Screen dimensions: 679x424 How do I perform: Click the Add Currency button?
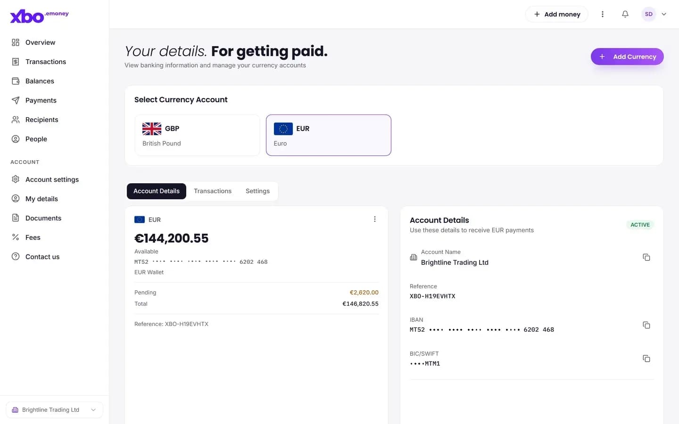tap(627, 57)
